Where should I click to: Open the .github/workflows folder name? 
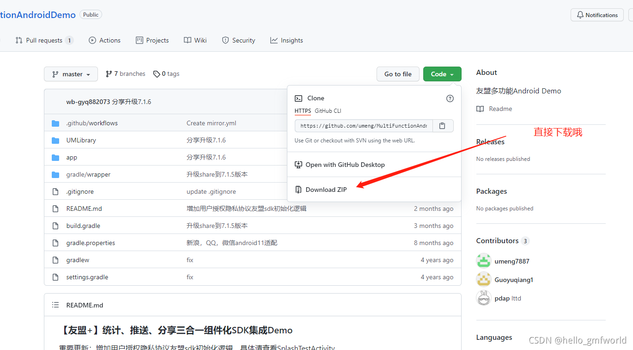pos(92,123)
